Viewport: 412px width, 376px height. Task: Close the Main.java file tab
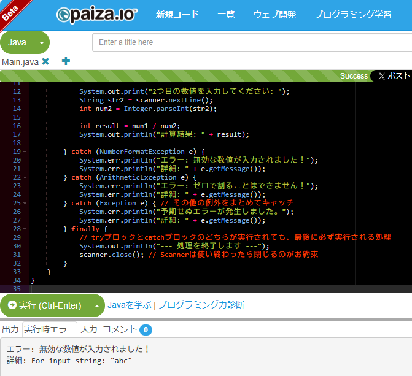pyautogui.click(x=45, y=61)
